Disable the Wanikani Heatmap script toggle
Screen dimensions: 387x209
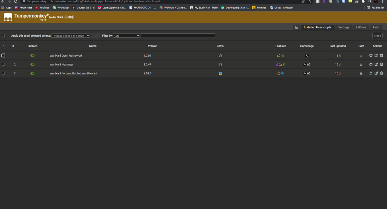(32, 64)
